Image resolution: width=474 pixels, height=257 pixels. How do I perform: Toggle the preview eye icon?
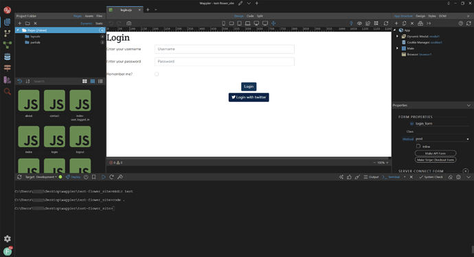point(359,23)
